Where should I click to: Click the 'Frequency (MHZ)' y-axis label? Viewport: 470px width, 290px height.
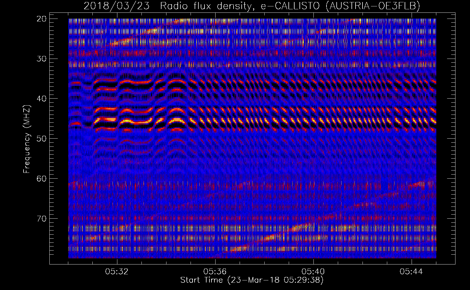[x=26, y=139]
